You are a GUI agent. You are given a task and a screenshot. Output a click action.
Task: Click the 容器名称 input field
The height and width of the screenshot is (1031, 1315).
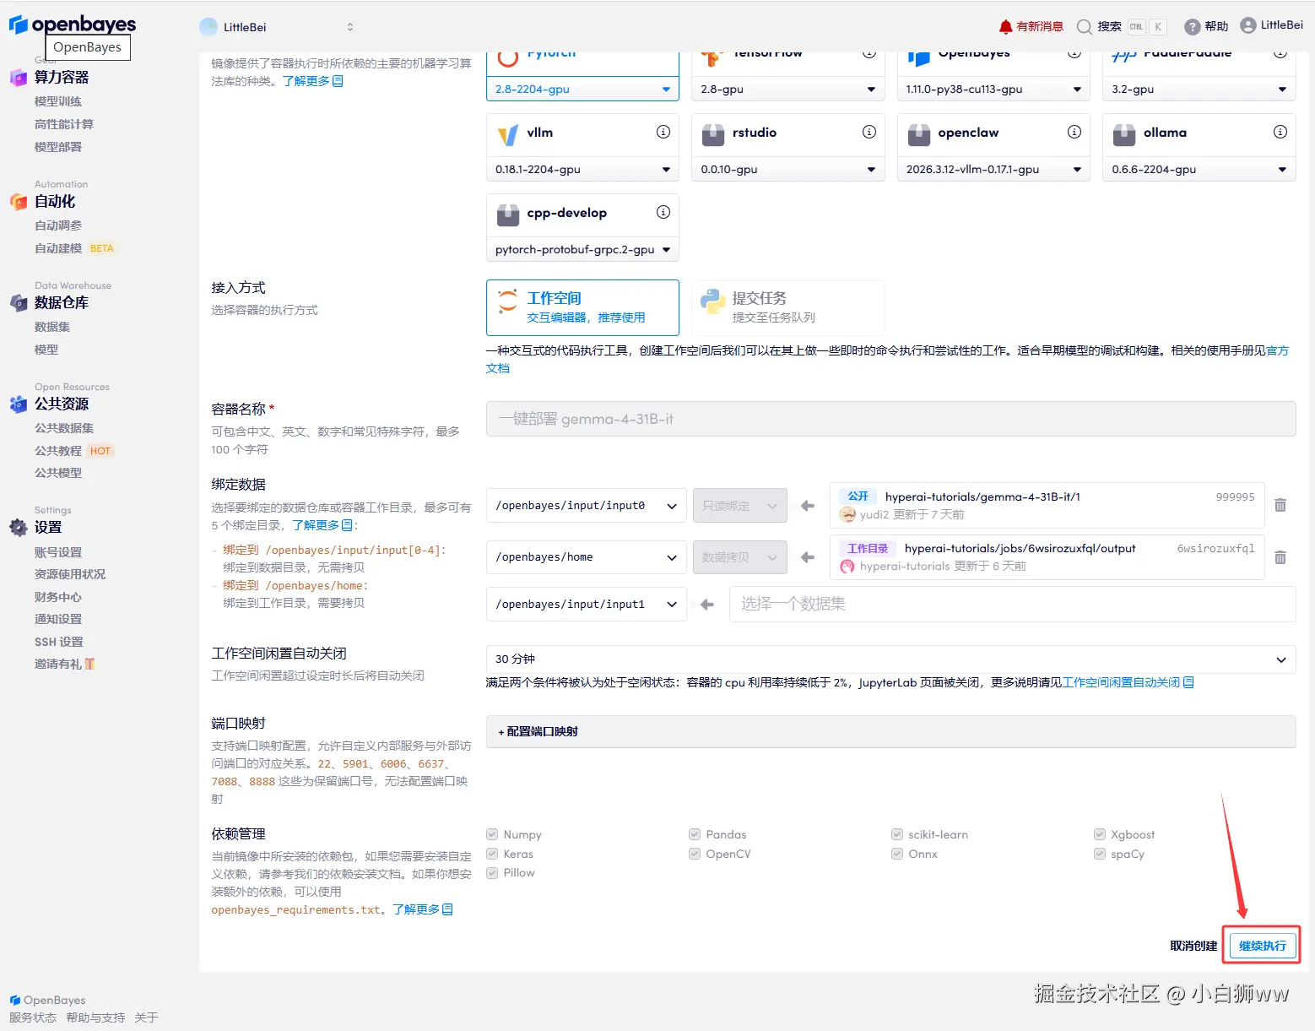click(890, 419)
